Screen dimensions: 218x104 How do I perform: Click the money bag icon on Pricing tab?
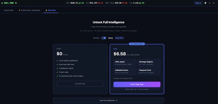[46, 10]
